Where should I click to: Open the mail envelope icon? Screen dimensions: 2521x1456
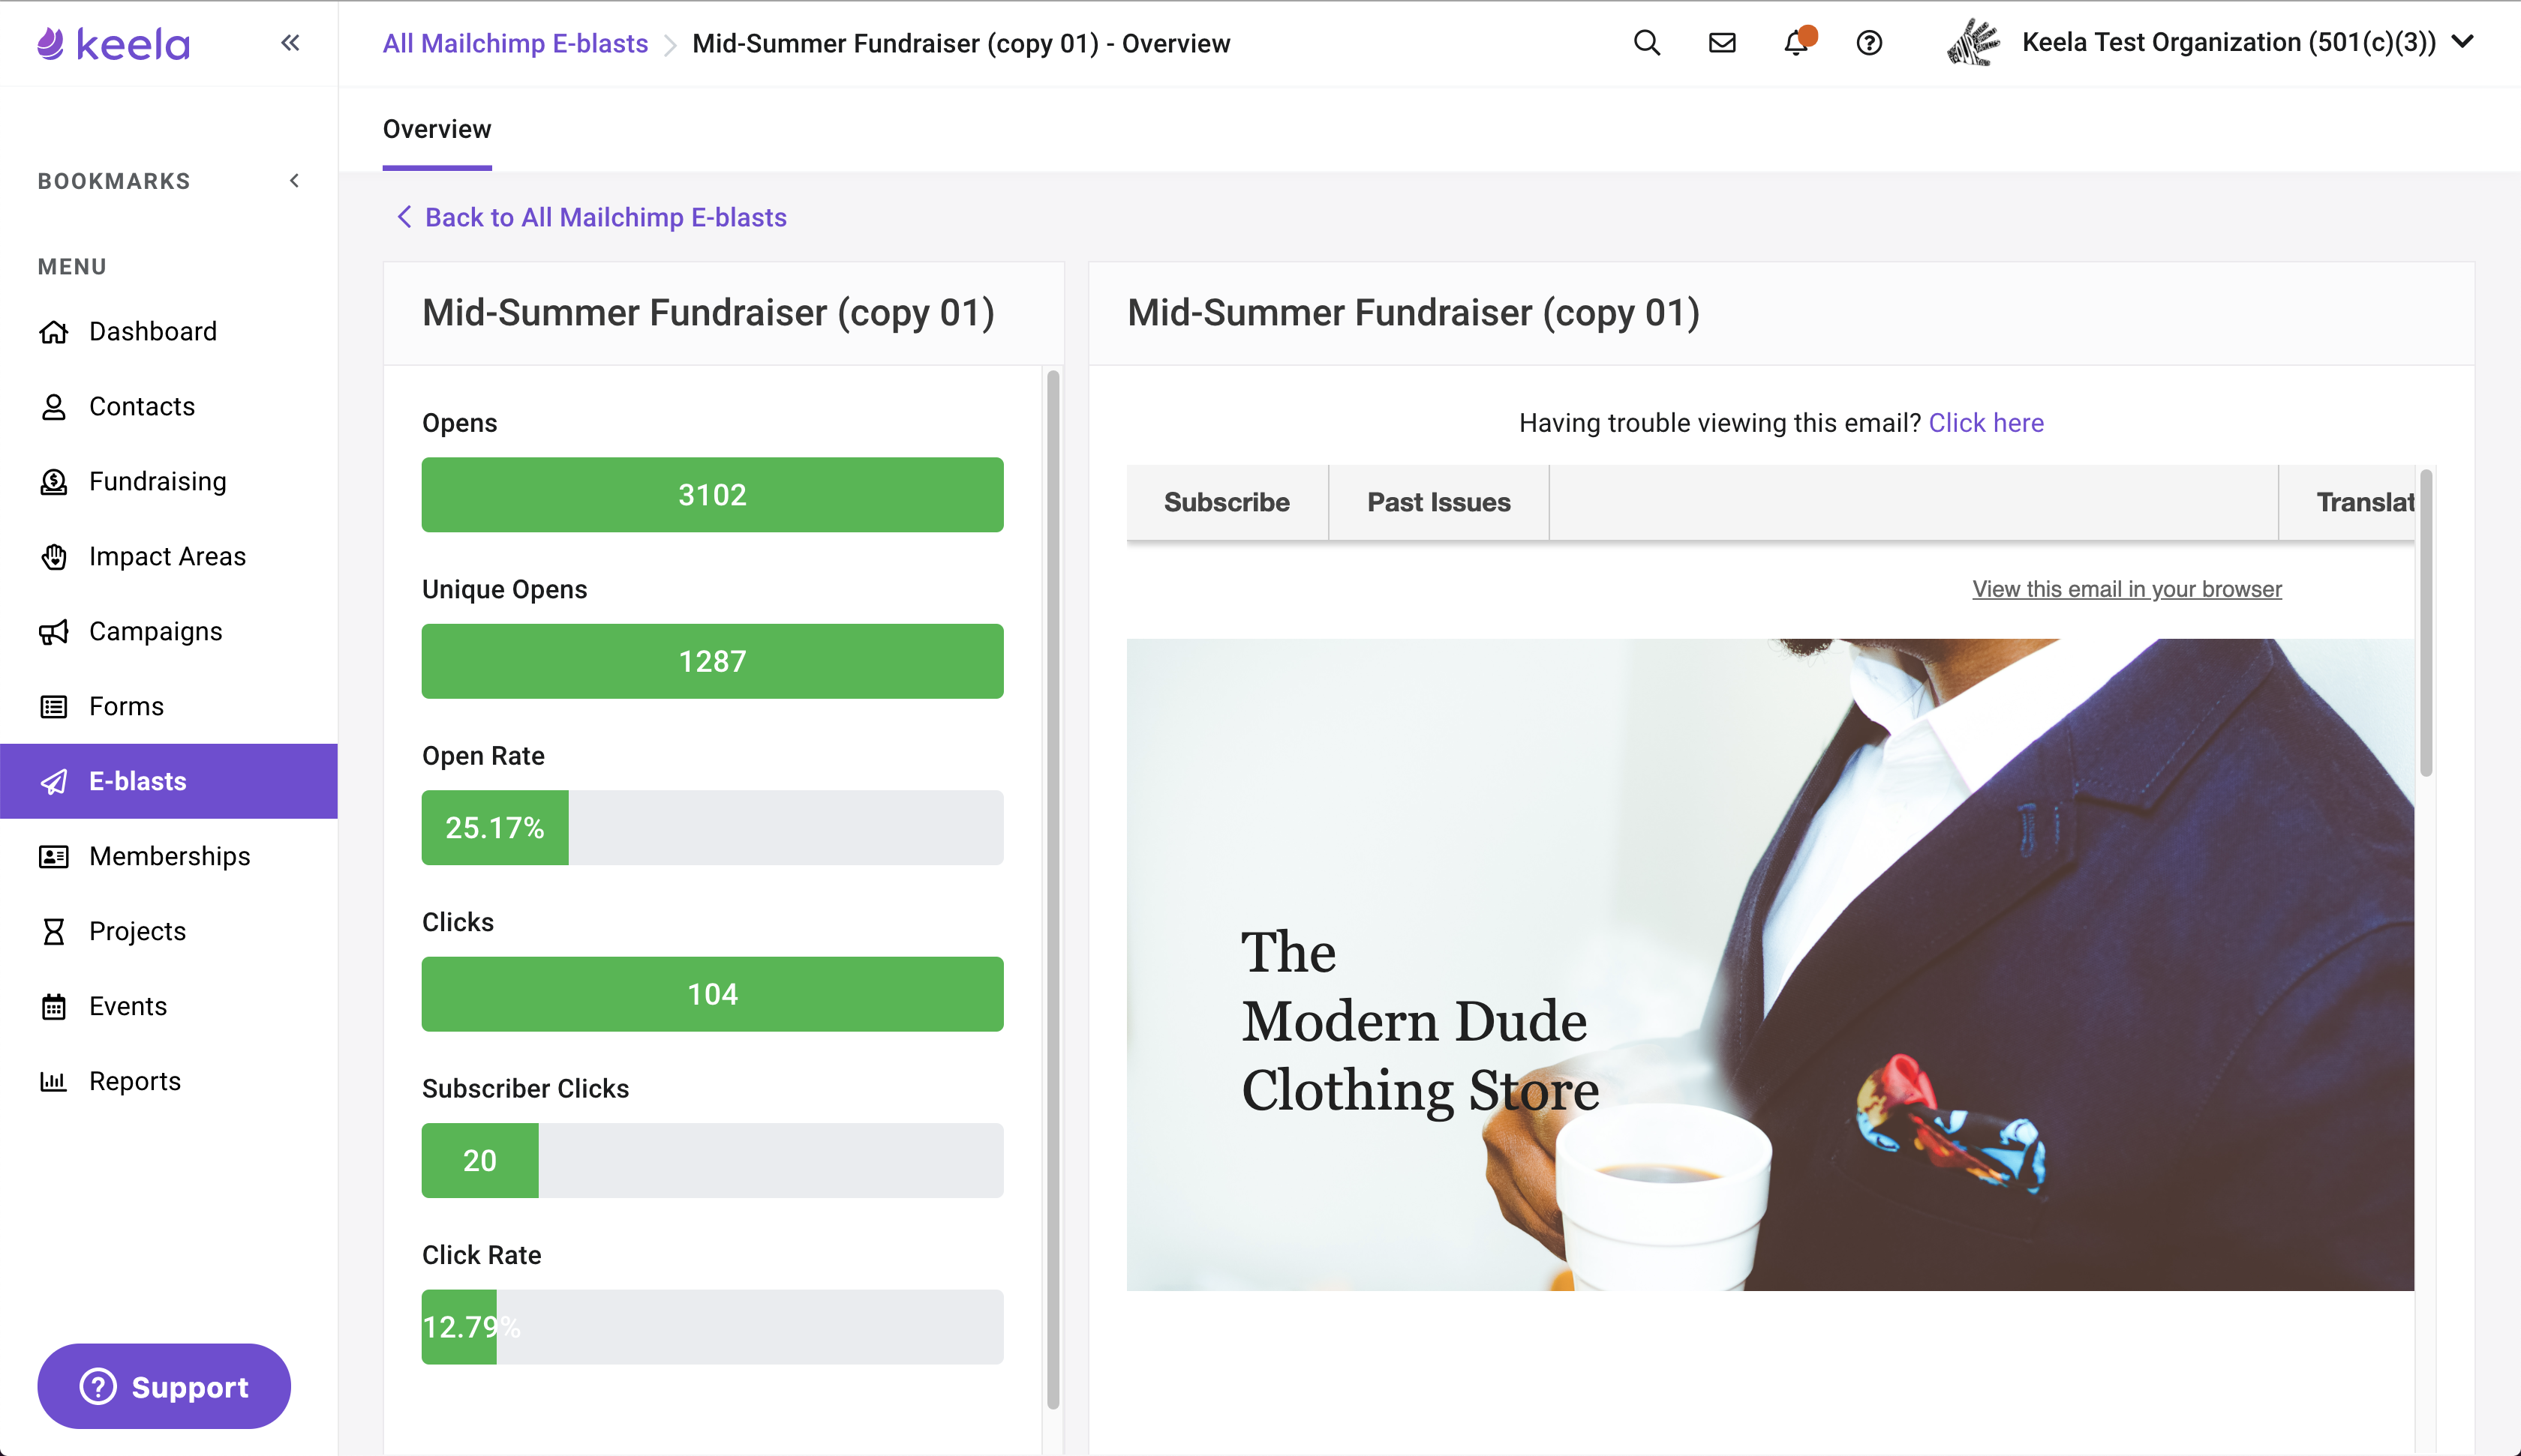tap(1722, 43)
